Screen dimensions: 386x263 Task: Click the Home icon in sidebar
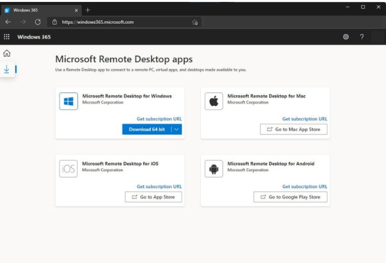pos(7,53)
